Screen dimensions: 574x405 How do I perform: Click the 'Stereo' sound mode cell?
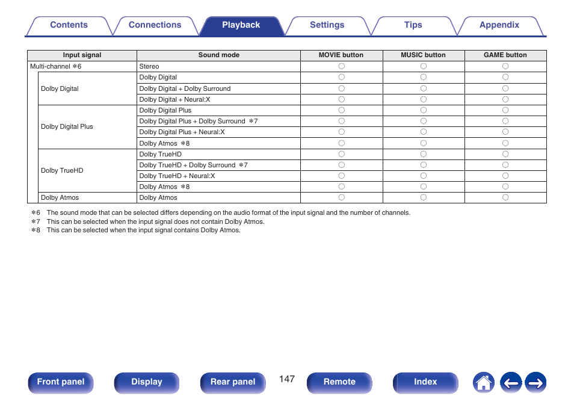(218, 66)
